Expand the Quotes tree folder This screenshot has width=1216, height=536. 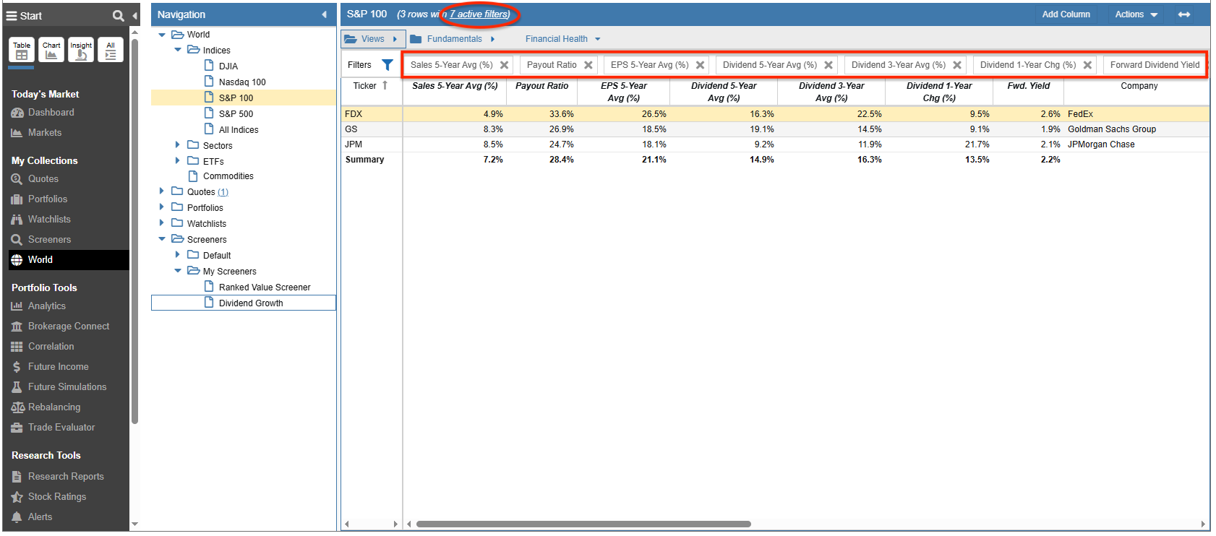pos(162,191)
